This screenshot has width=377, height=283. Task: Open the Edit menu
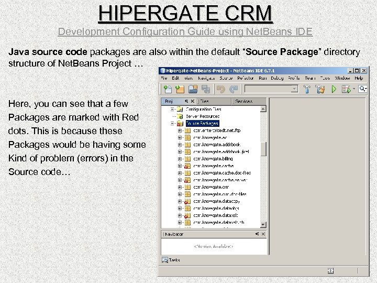click(x=175, y=78)
